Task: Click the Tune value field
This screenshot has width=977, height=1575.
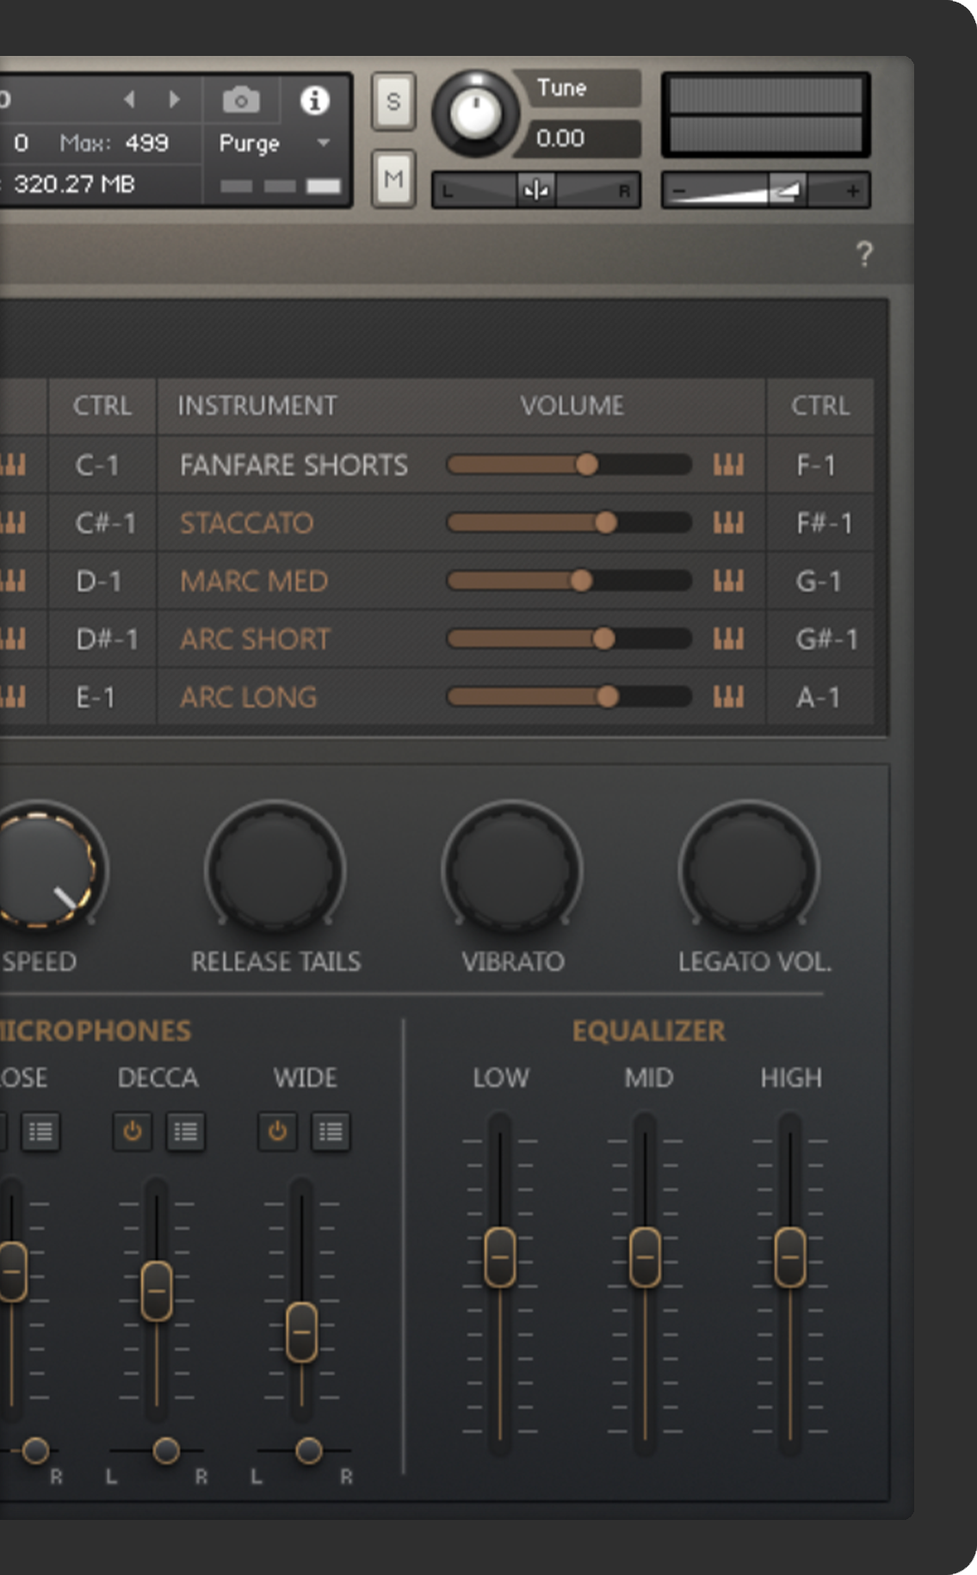Action: click(577, 139)
